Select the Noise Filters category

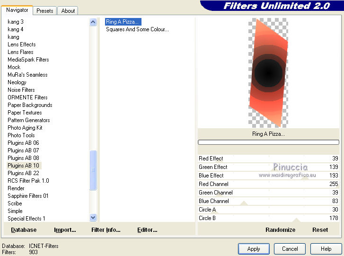21,90
